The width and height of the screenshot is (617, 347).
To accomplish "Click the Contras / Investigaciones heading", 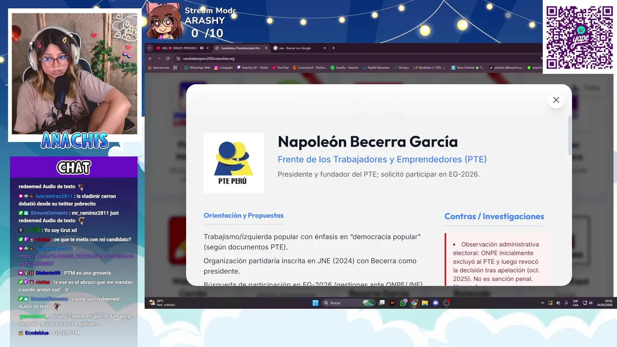I will coord(494,216).
